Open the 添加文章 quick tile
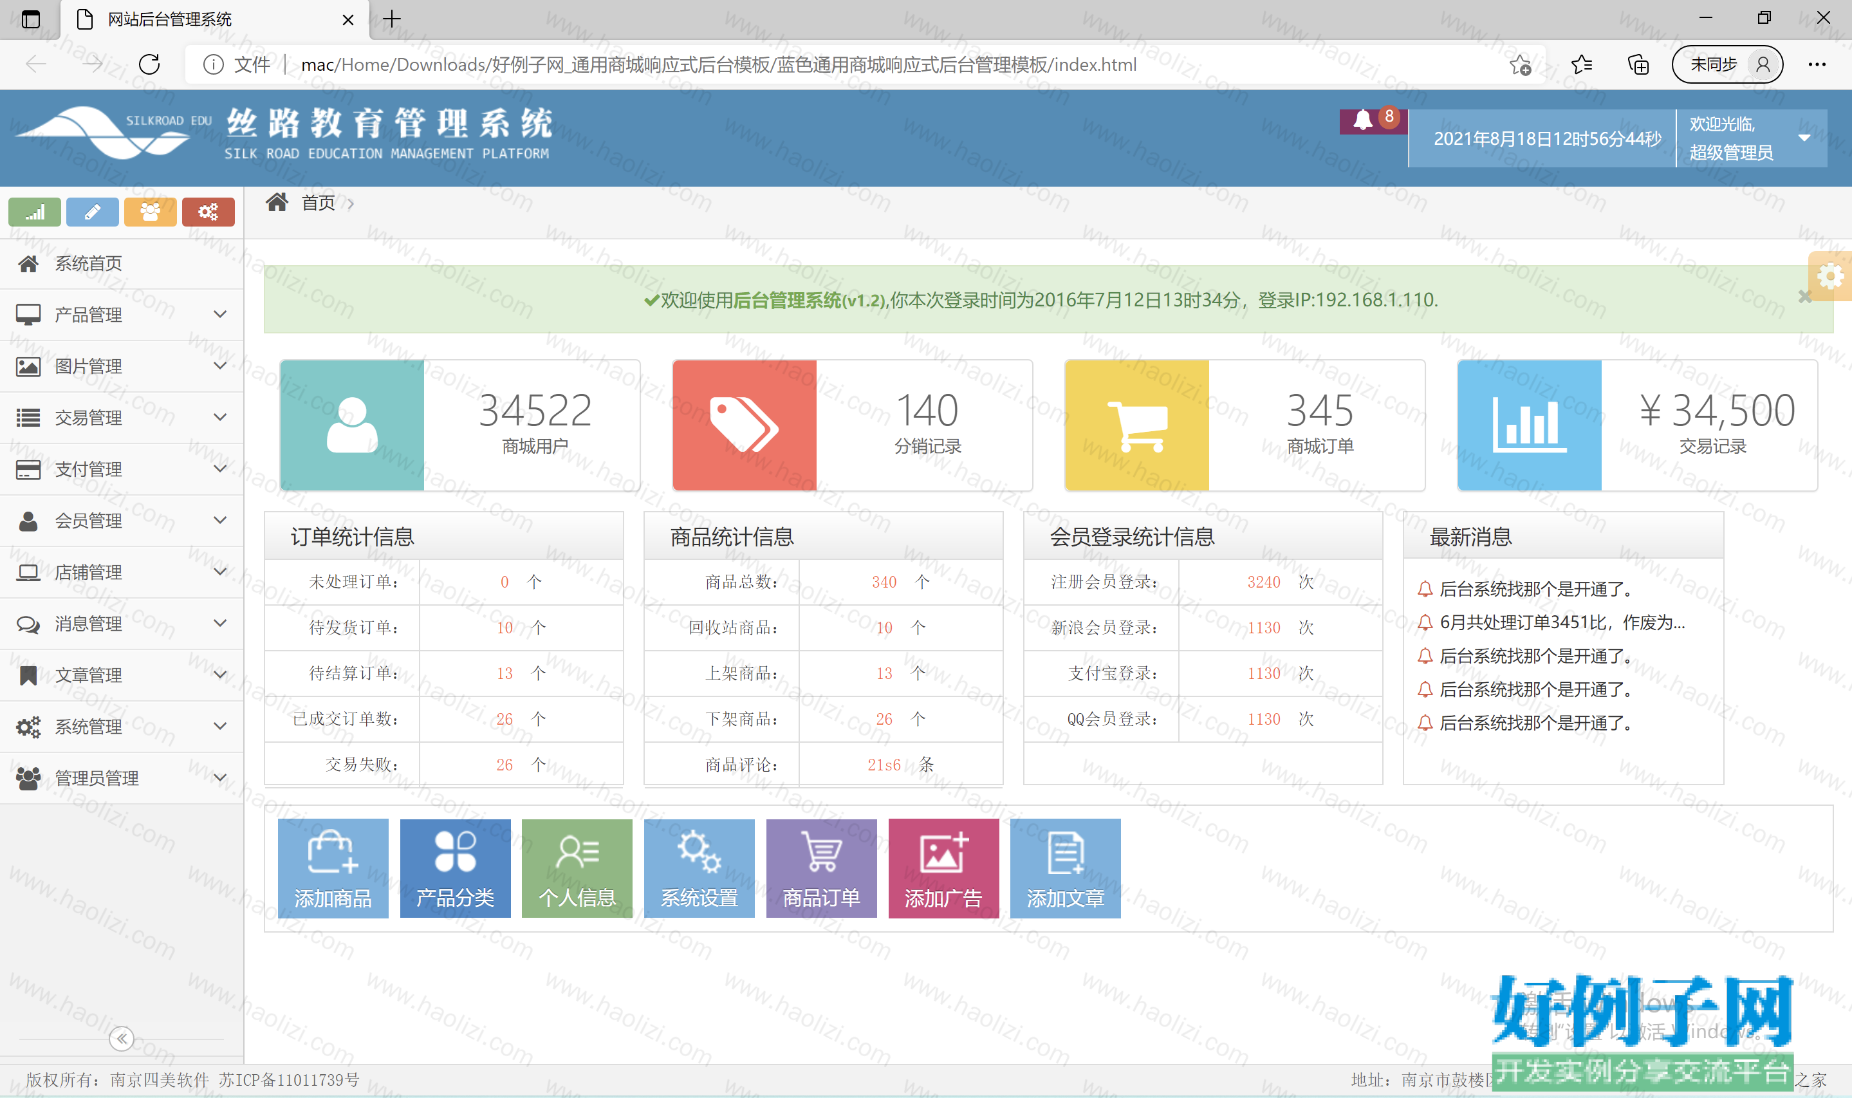This screenshot has width=1852, height=1098. (1065, 869)
